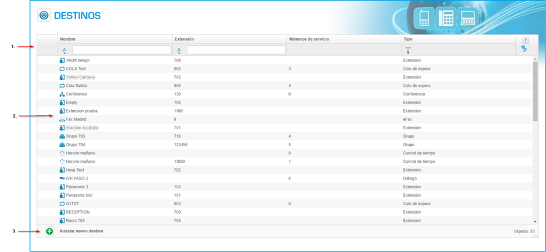Click Instalar nuevo destino link

point(82,231)
